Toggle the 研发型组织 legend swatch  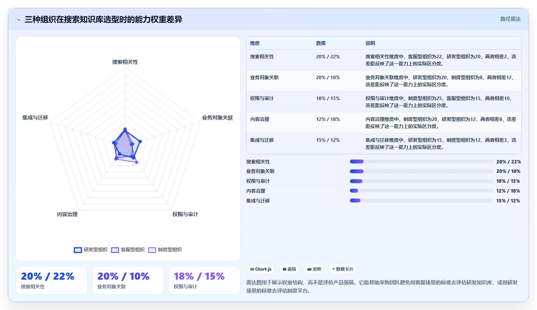(78, 250)
